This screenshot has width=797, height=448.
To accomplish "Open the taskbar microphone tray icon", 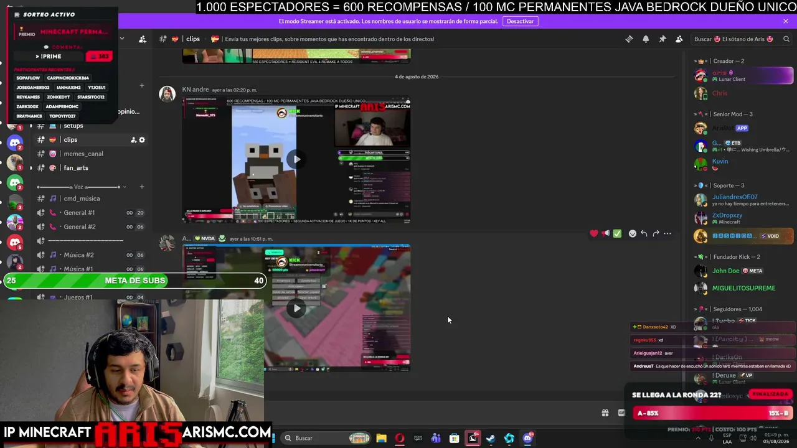I will [x=712, y=438].
